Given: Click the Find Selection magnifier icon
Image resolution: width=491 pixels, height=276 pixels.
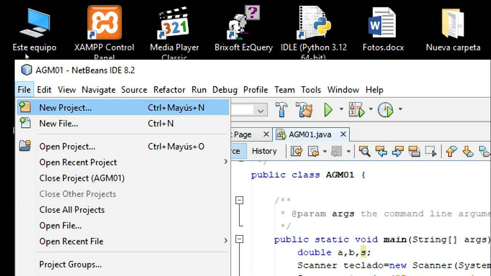Looking at the screenshot, I should tap(364, 151).
